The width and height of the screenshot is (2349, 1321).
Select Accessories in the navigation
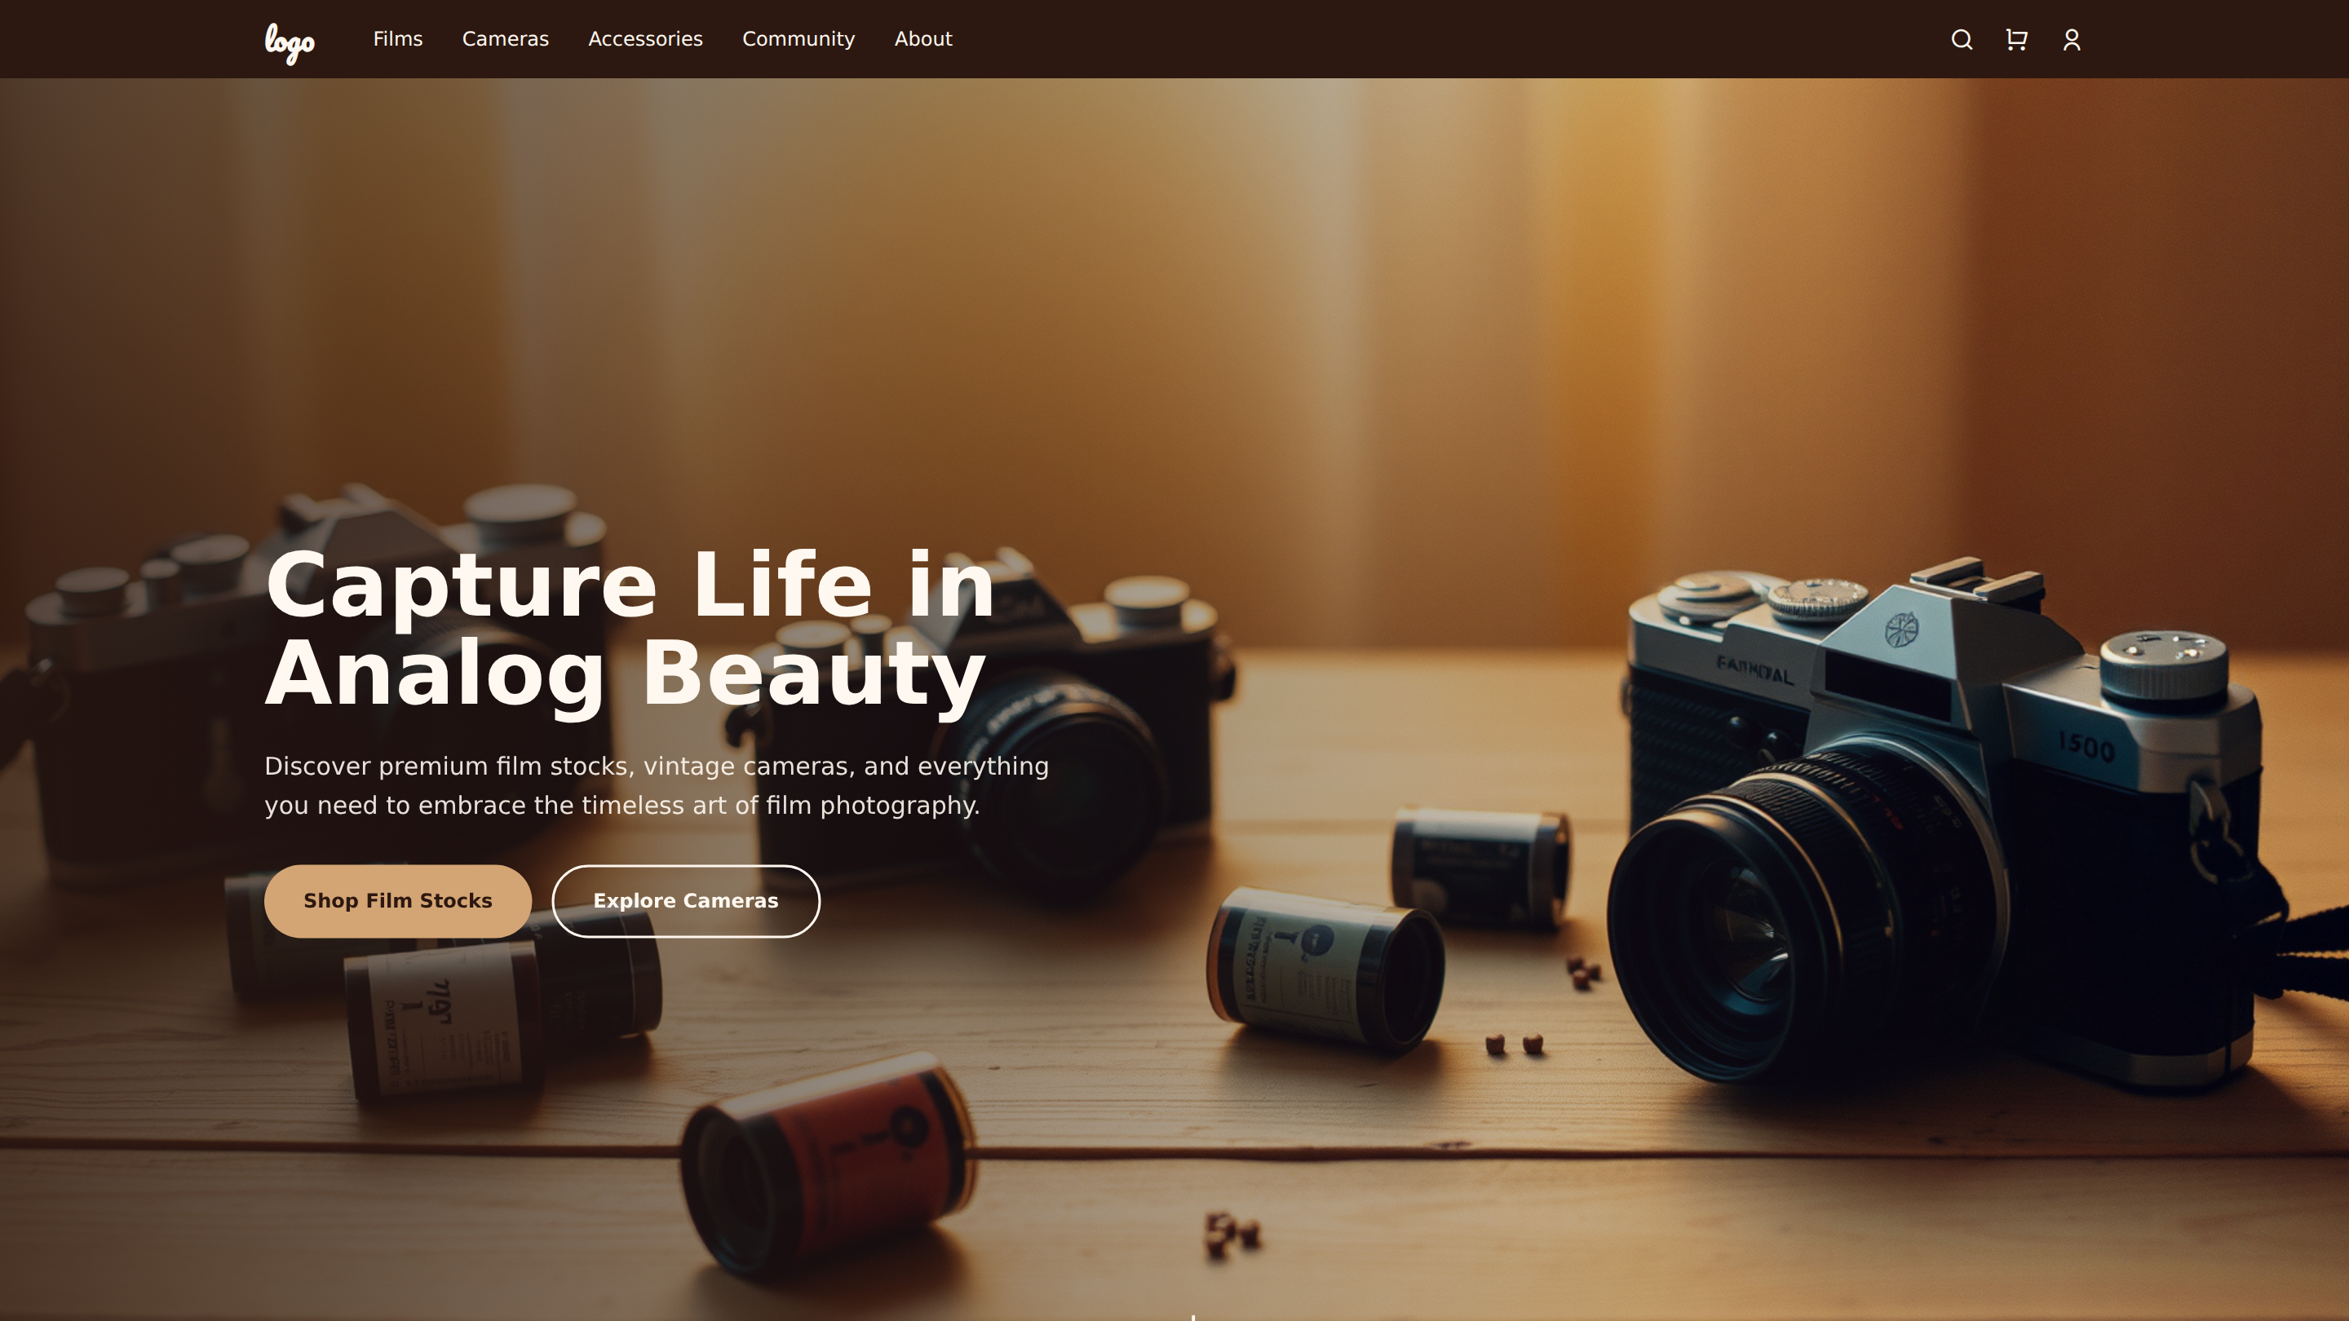646,38
